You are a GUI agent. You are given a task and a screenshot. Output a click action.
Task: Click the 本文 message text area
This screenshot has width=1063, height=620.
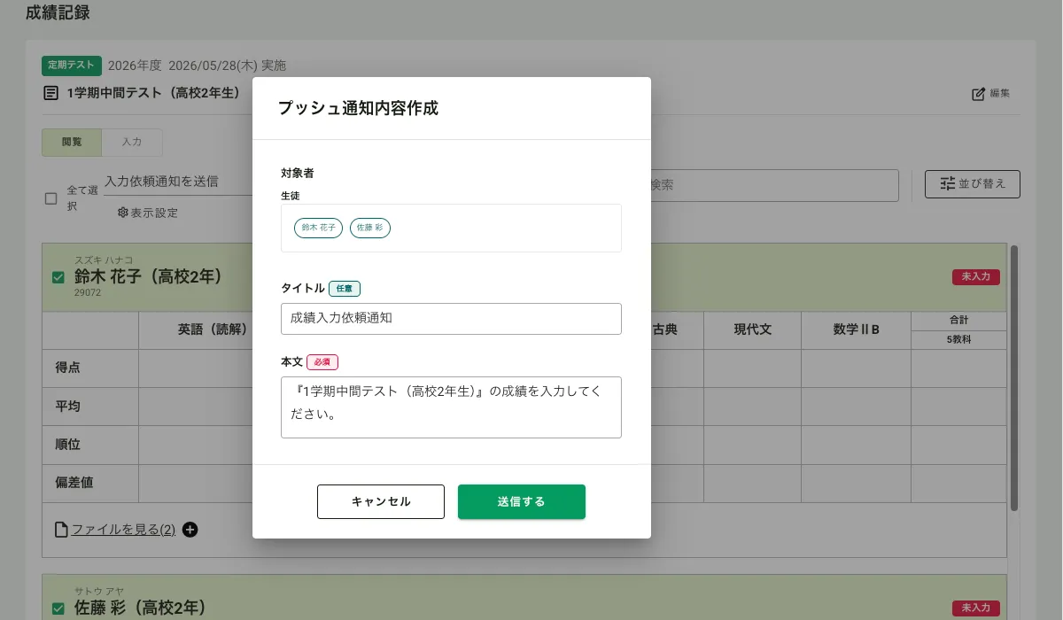(x=451, y=407)
